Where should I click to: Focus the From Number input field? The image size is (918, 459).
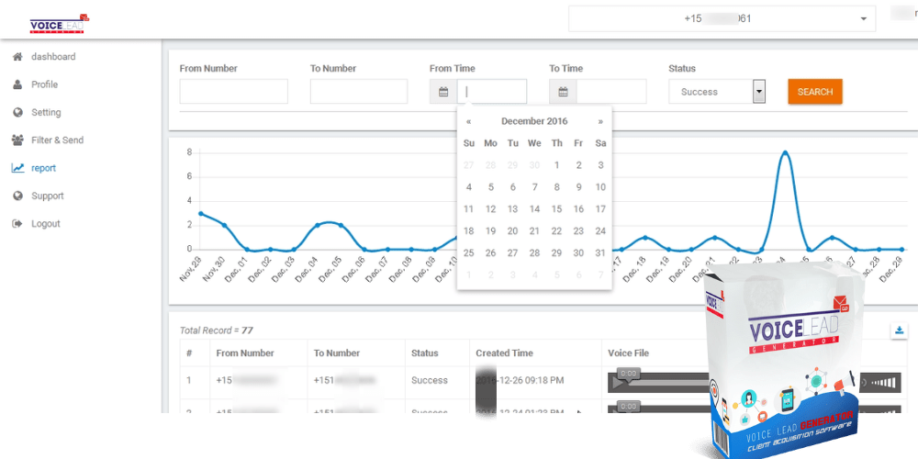233,92
